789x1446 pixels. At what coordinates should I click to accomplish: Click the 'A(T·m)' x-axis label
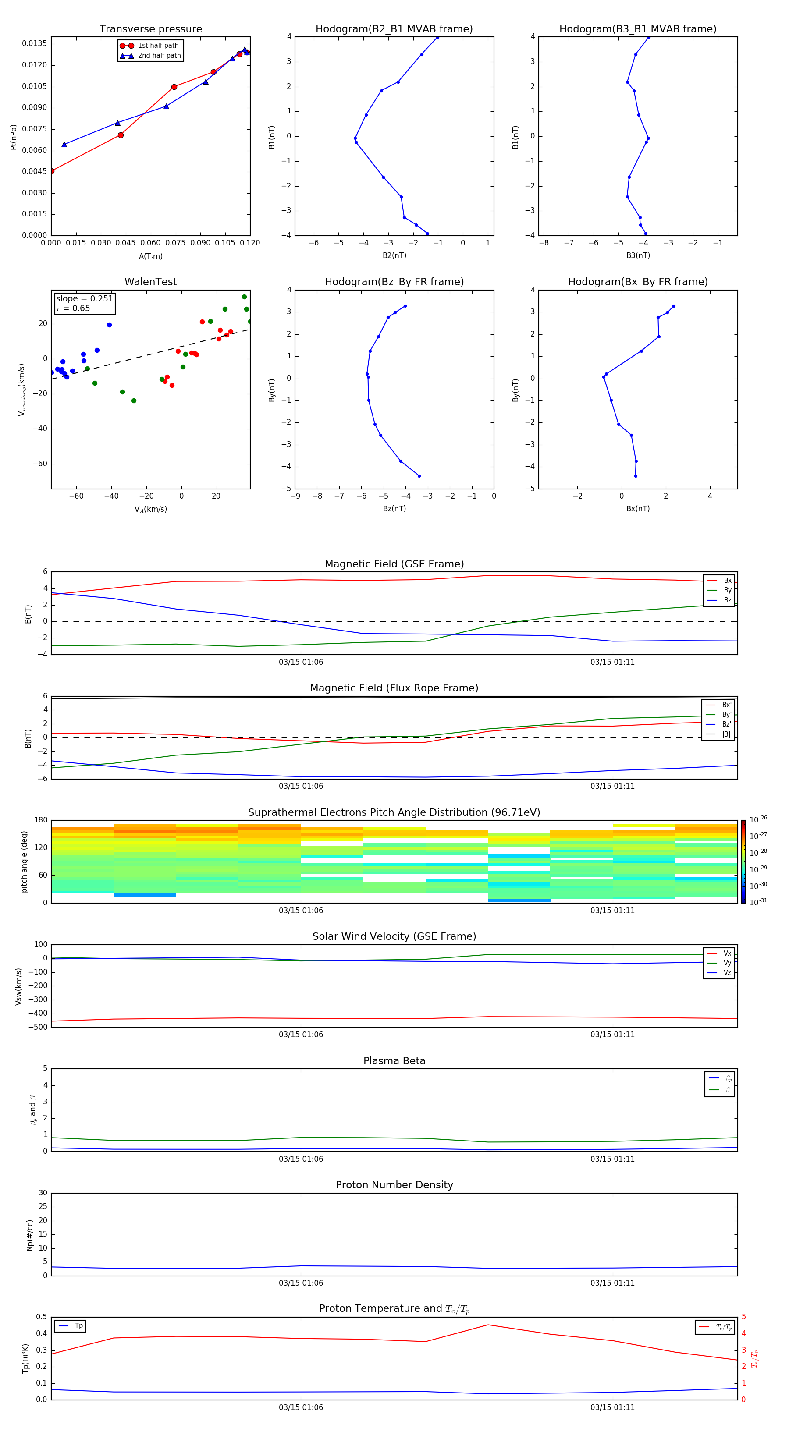150,256
